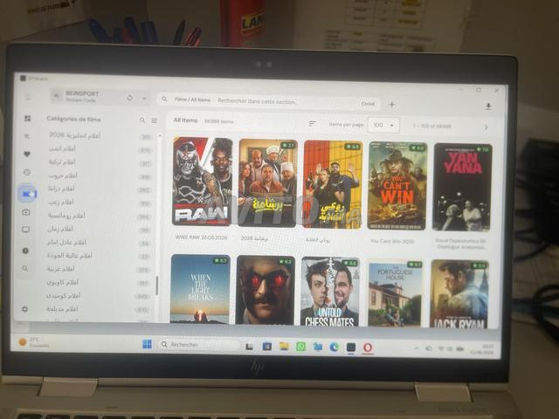This screenshot has width=559, height=419.
Task: Open the category list filter icon
Action: coord(154,120)
